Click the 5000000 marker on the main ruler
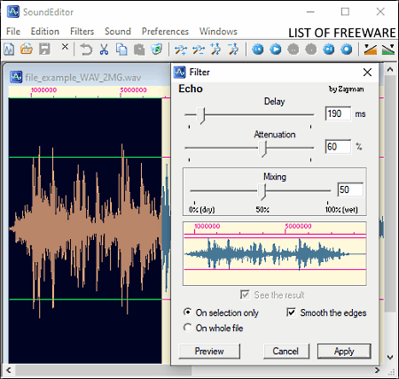399x379 pixels. tap(133, 90)
